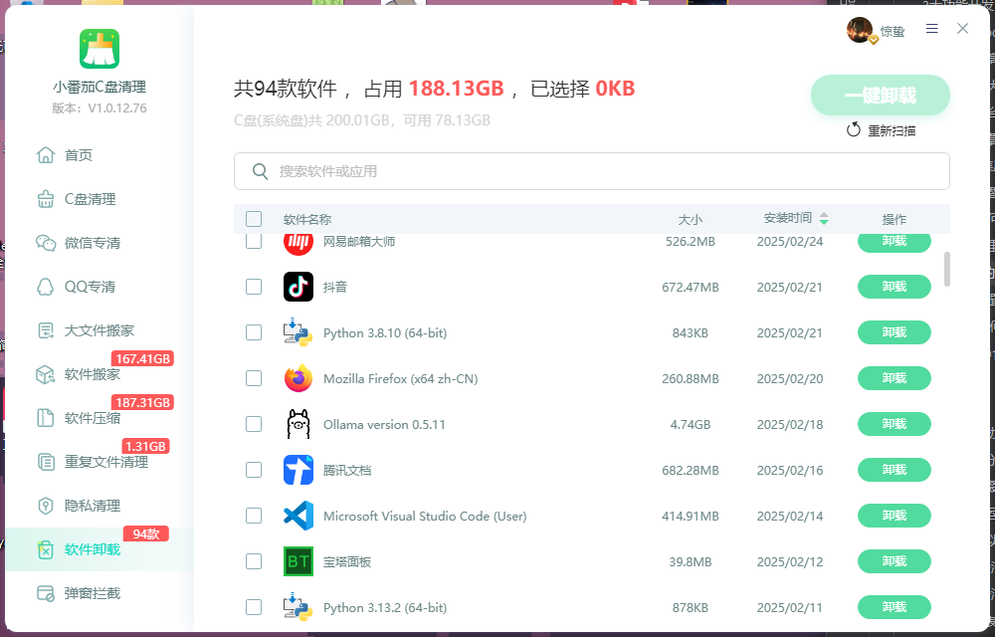This screenshot has height=637, width=995.
Task: Click the 搜索软件或应用 search field
Action: point(591,171)
